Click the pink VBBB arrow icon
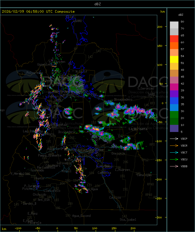The height and width of the screenshot is (232, 195). coord(174,166)
